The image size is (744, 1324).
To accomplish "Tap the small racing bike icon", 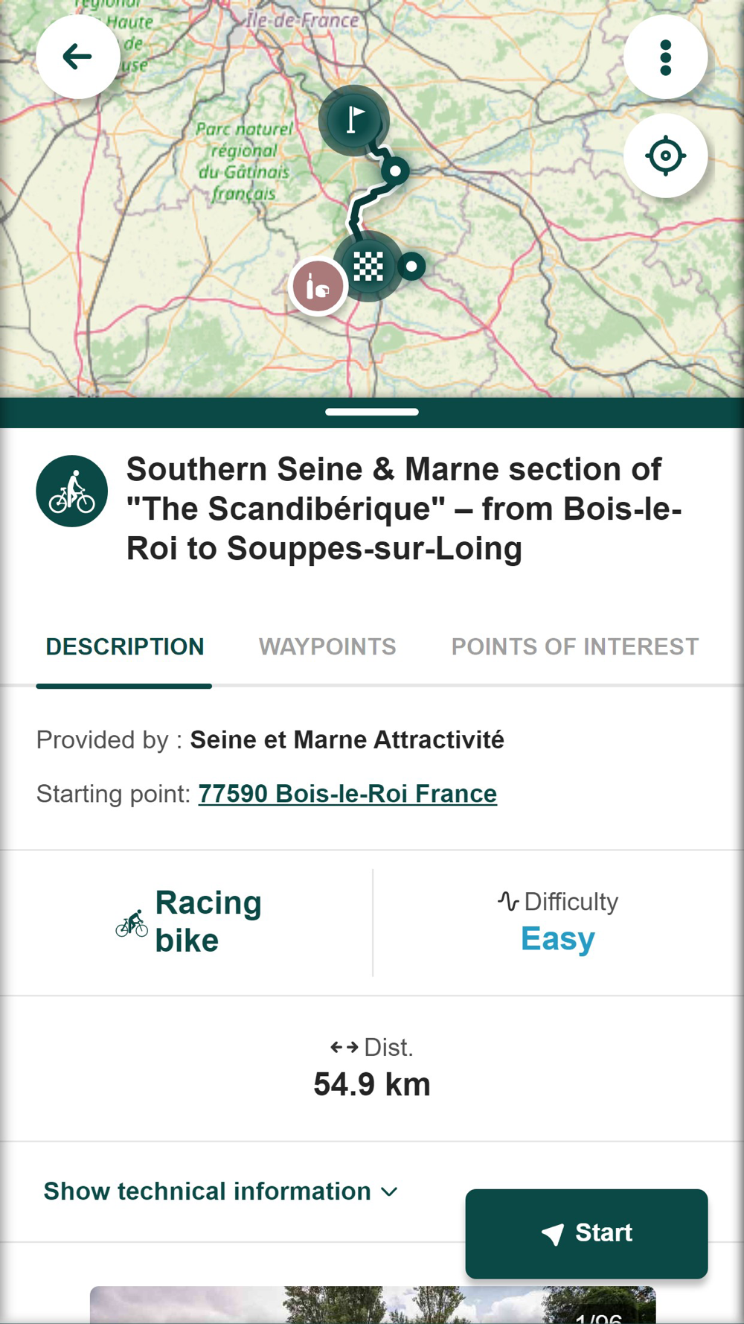I will coord(132,923).
